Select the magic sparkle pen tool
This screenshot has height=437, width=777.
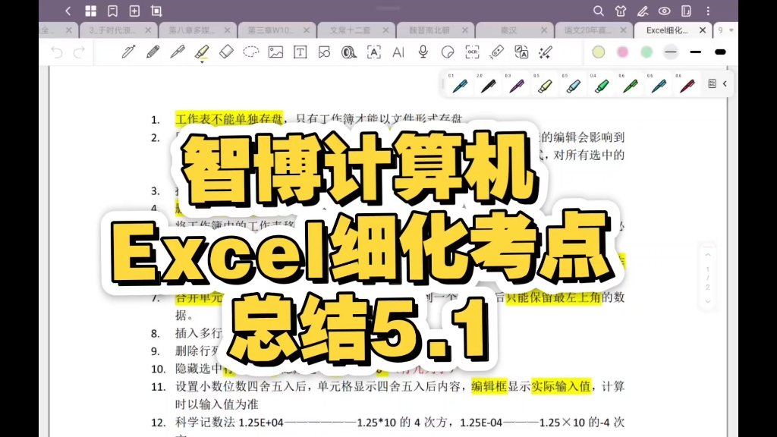click(546, 52)
